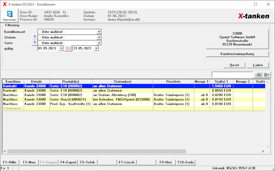Viewport: 275px width, 171px height.
Task: Open the gültig end date picker 31.05.2023
Action: point(96,48)
